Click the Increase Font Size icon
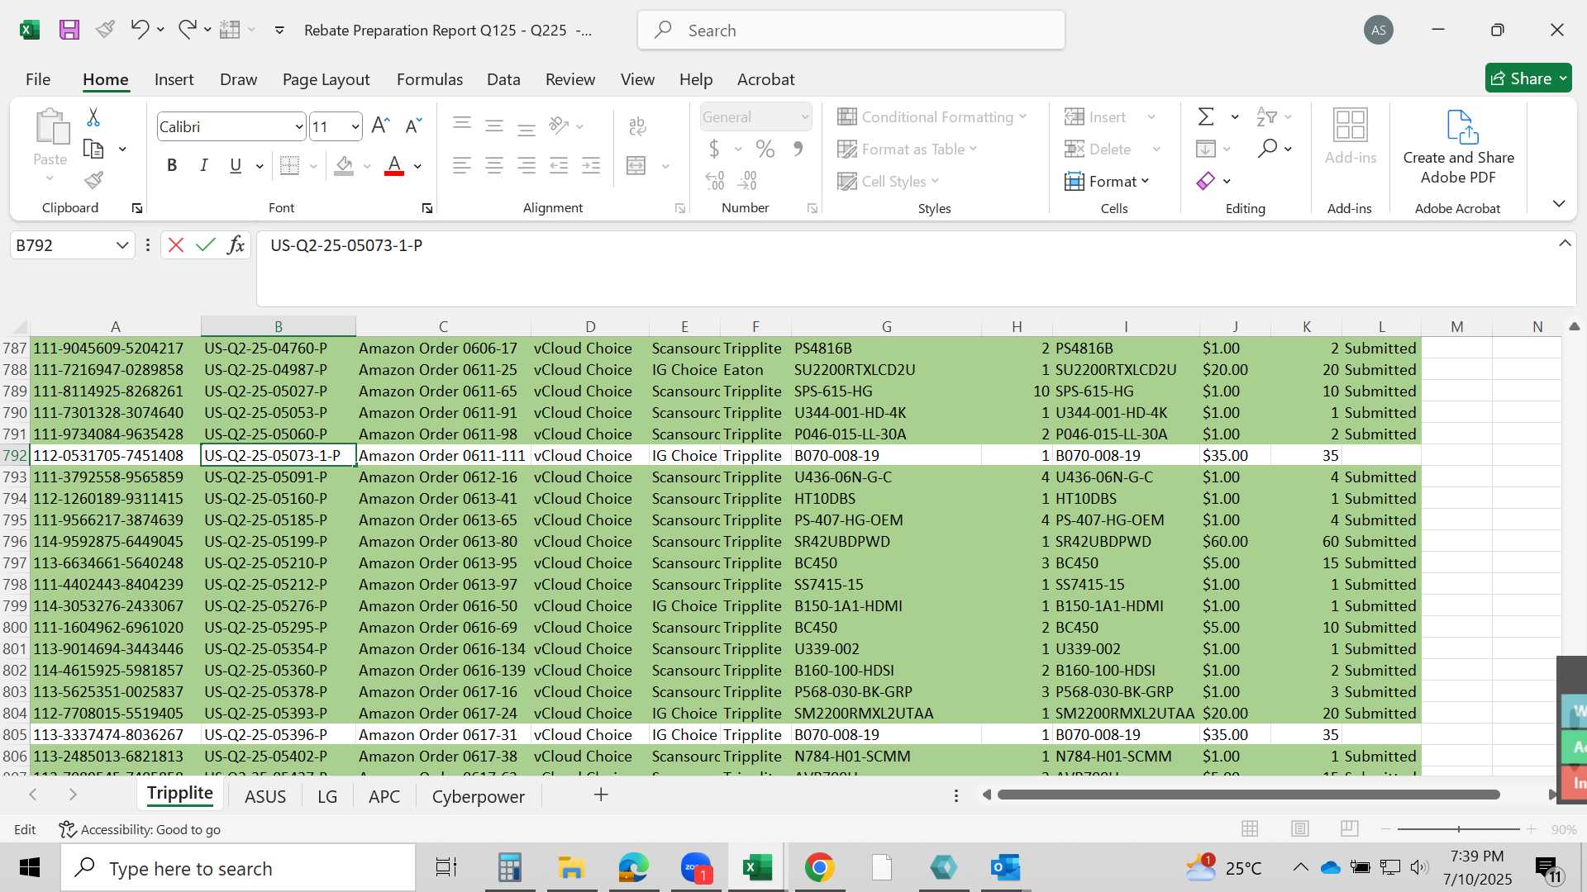The width and height of the screenshot is (1587, 892). (380, 126)
